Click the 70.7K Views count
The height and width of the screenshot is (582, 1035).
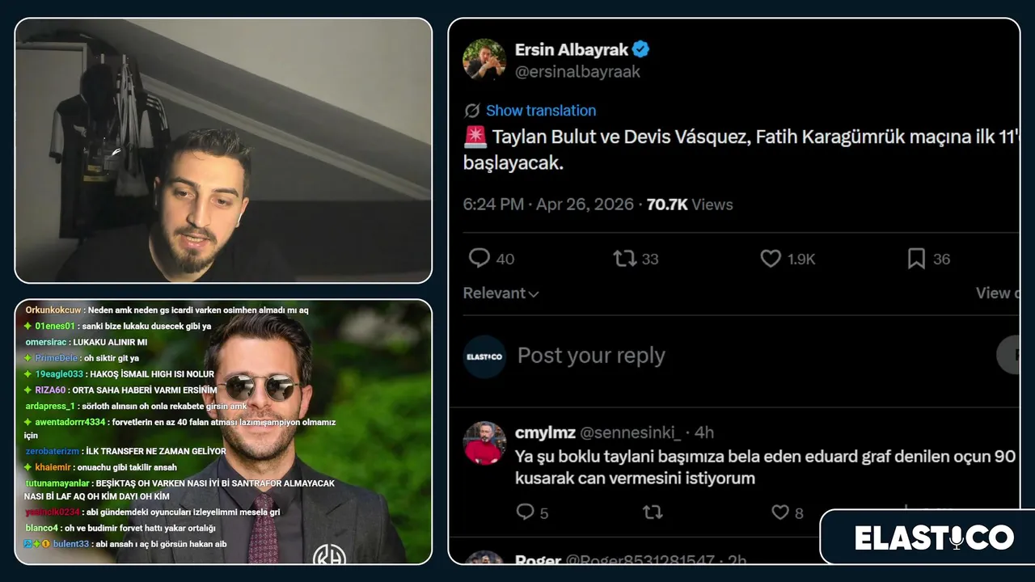click(690, 205)
